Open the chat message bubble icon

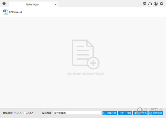coord(144,4)
